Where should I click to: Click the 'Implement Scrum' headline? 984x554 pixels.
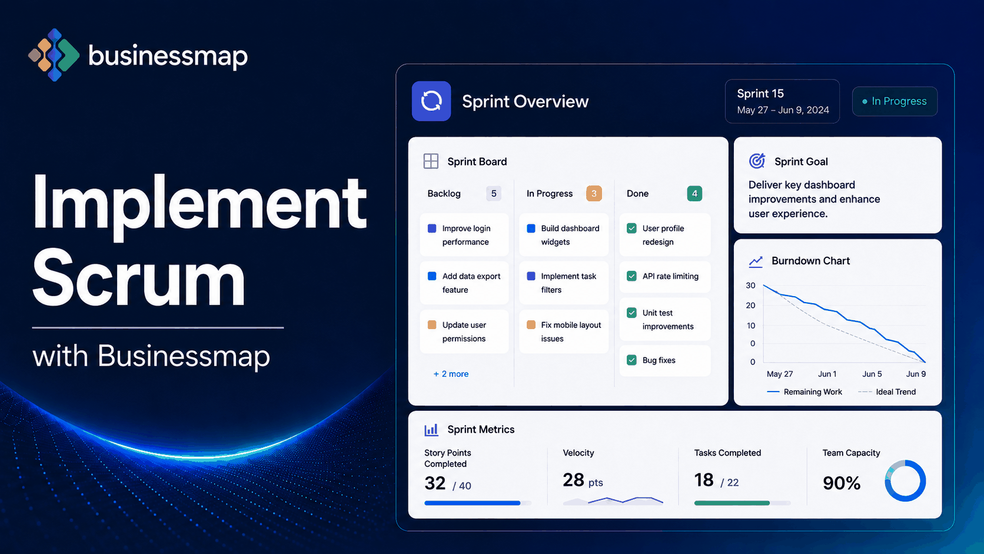[200, 240]
